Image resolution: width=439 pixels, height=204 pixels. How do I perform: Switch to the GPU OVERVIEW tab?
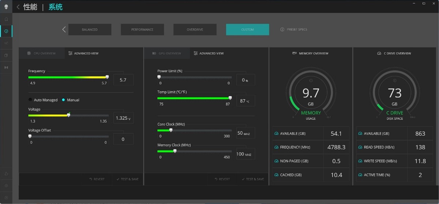(167, 53)
